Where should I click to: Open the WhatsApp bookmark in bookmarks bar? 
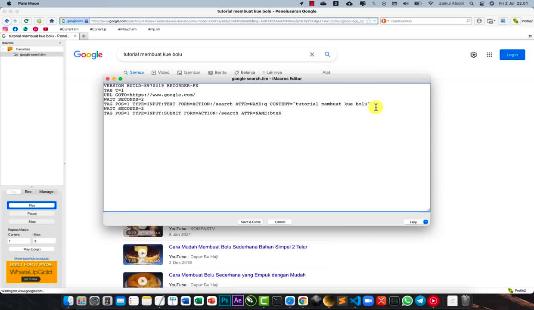(25, 29)
